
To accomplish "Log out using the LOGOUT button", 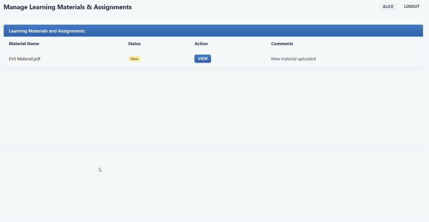I will click(412, 7).
